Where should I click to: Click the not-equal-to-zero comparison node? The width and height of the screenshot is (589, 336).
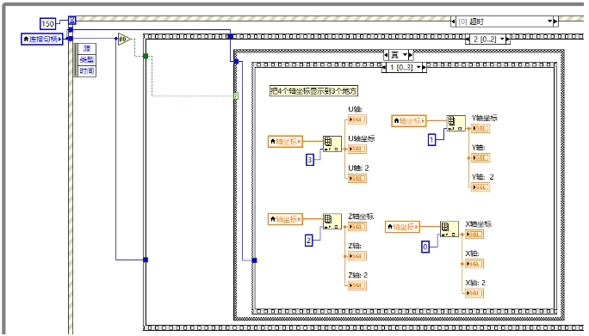[x=124, y=39]
